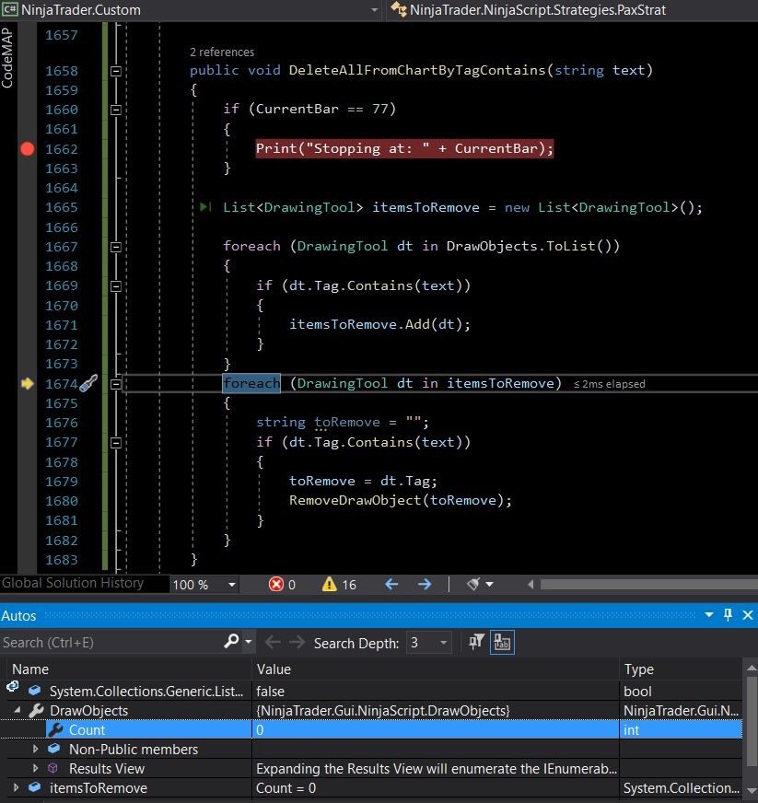Click the error count indicator icon

[276, 584]
